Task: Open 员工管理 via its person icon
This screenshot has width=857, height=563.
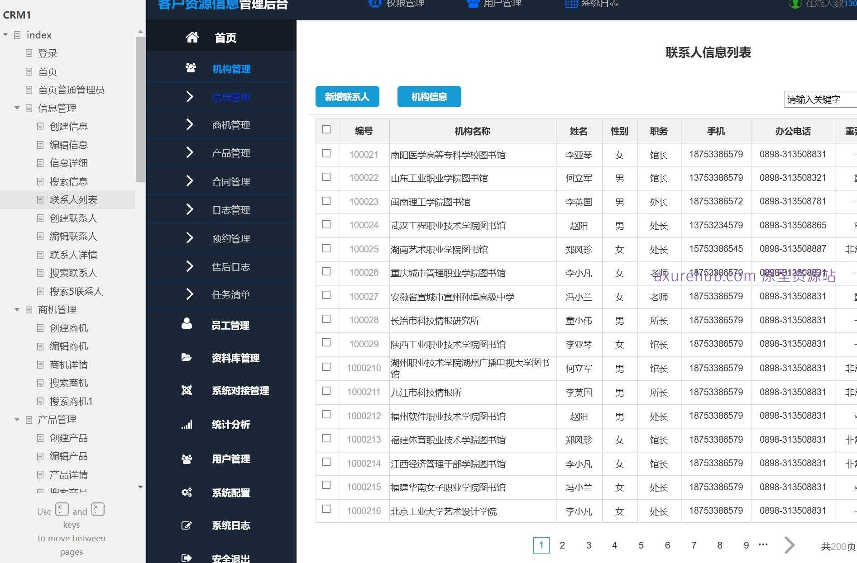Action: click(187, 323)
